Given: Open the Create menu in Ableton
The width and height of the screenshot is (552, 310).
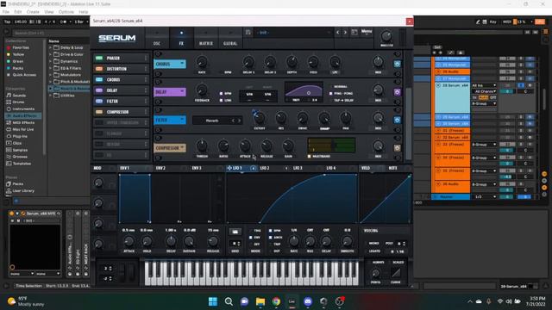Looking at the screenshot, I should pyautogui.click(x=33, y=12).
